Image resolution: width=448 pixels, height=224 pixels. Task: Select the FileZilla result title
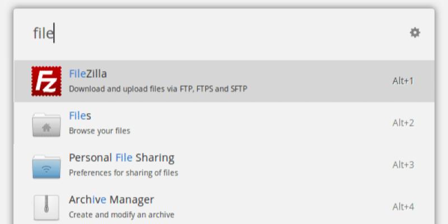pos(88,74)
